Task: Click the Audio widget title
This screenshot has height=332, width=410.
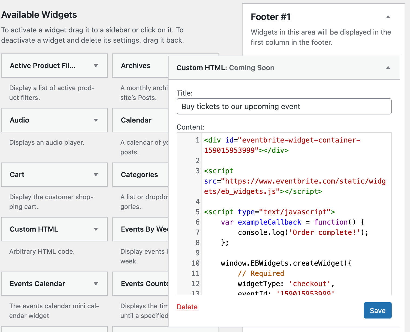Action: click(19, 120)
